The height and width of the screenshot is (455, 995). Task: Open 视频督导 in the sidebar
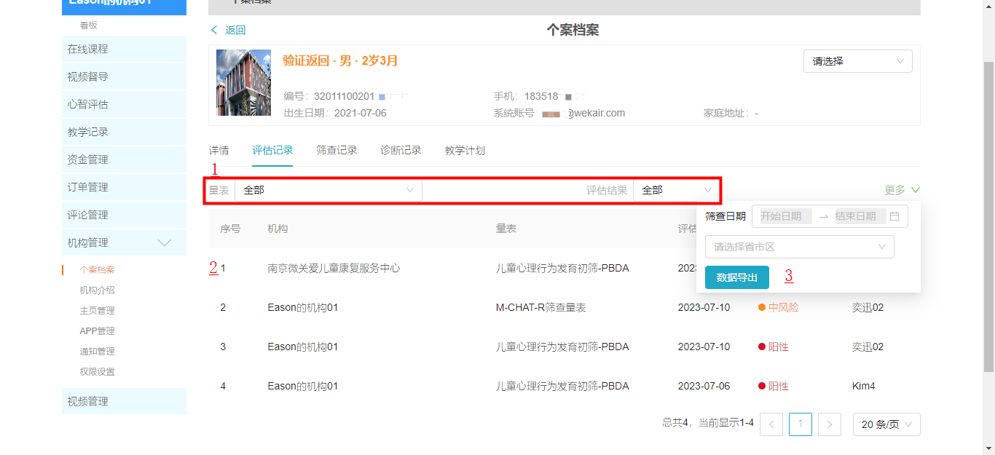tap(124, 76)
